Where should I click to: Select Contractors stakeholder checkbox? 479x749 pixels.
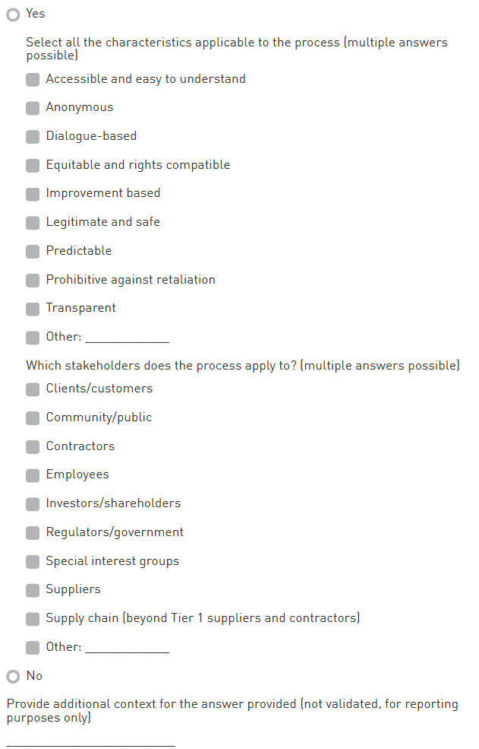[33, 447]
